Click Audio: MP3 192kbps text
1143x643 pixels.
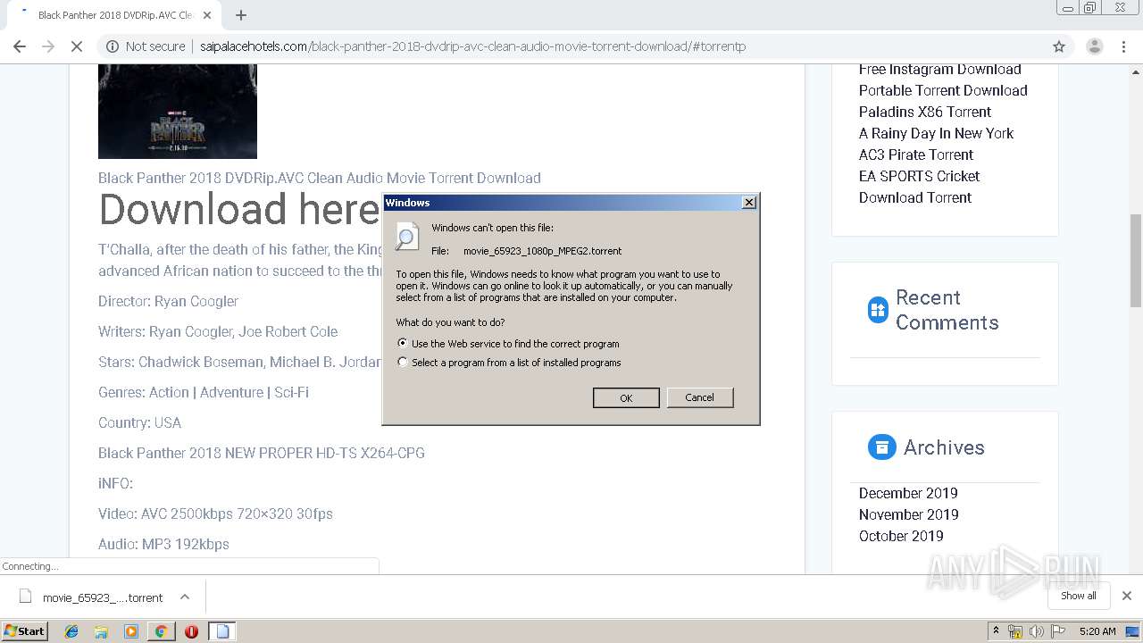point(163,544)
